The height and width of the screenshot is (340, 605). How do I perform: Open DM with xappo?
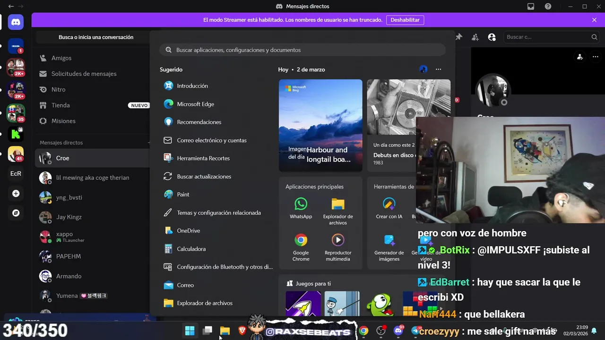[92, 237]
